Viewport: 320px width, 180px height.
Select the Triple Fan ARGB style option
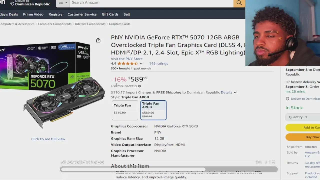(153, 110)
